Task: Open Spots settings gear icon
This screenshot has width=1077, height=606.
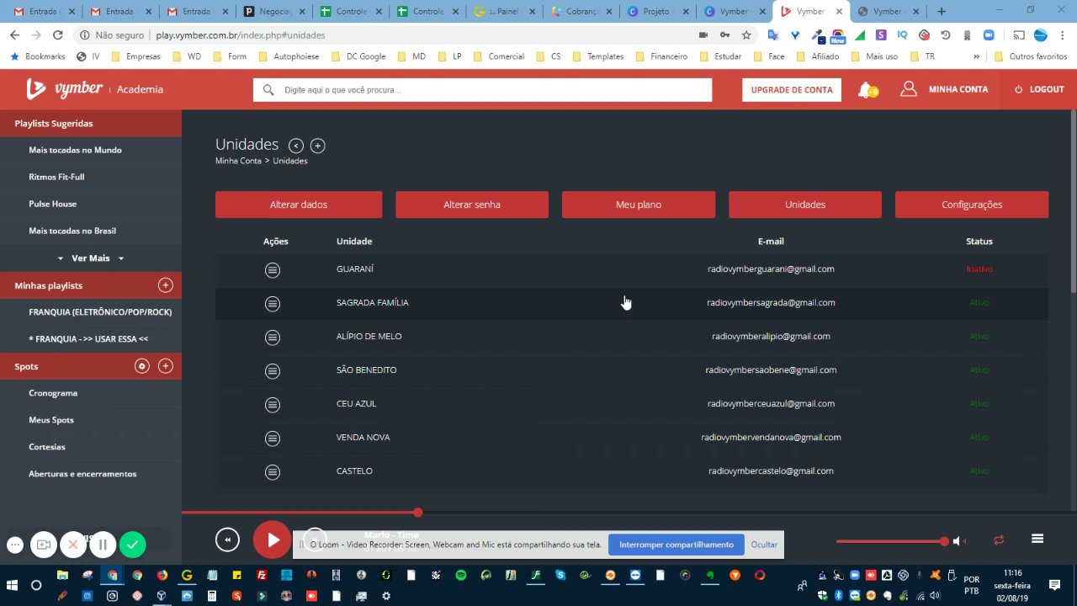Action: (x=142, y=366)
